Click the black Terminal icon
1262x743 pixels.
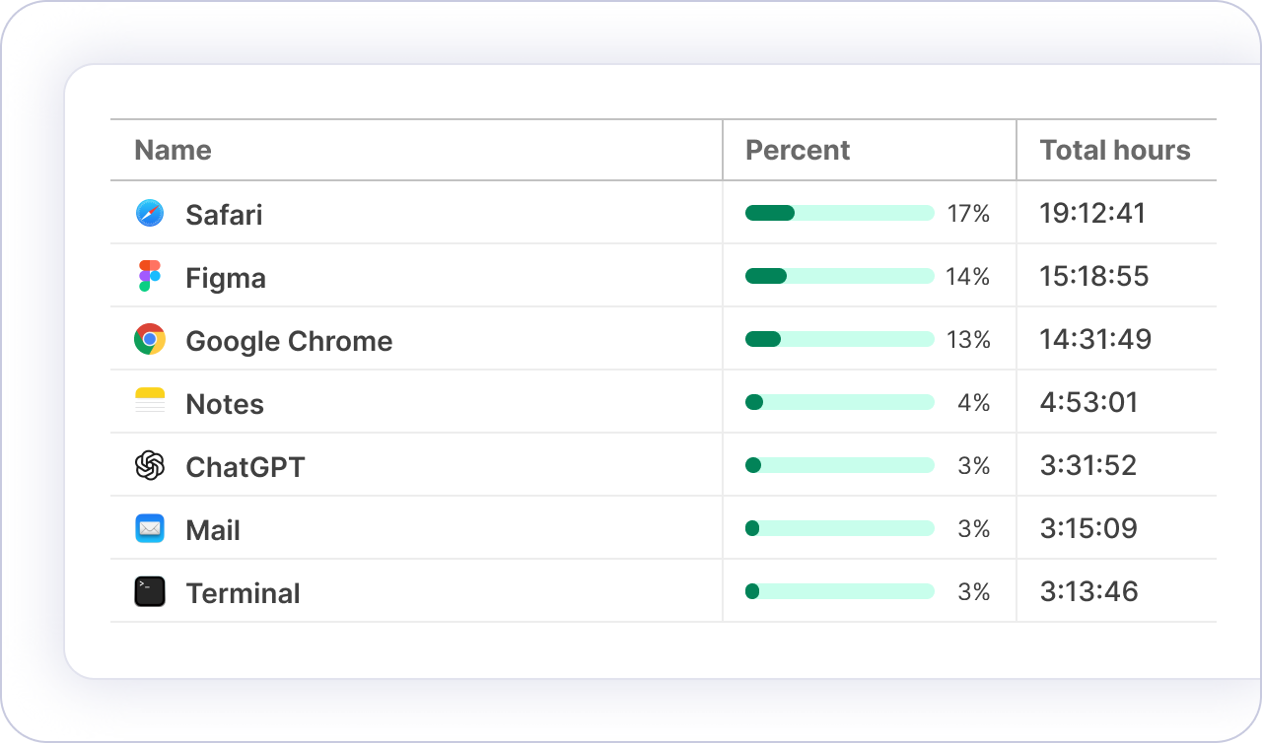click(150, 592)
